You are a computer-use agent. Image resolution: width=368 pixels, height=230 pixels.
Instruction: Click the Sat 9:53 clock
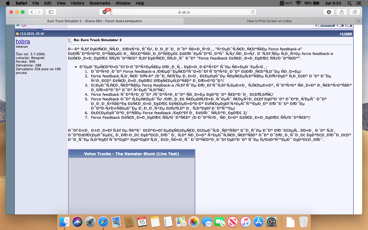tap(333, 3)
